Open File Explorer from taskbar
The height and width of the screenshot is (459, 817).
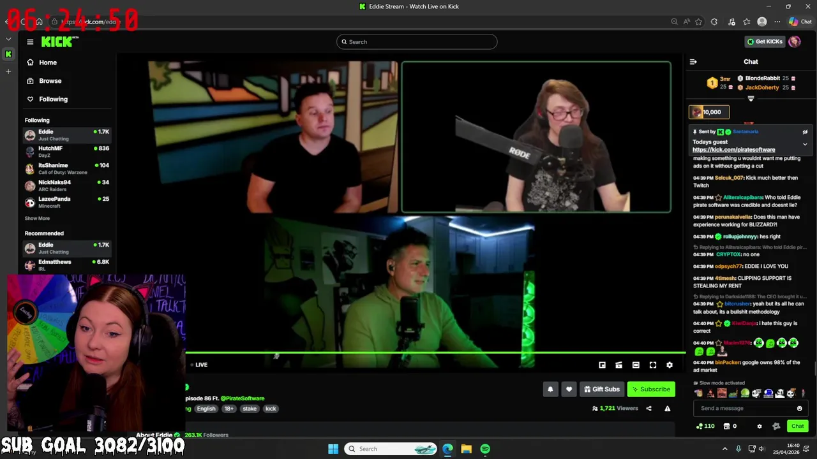coord(467,449)
